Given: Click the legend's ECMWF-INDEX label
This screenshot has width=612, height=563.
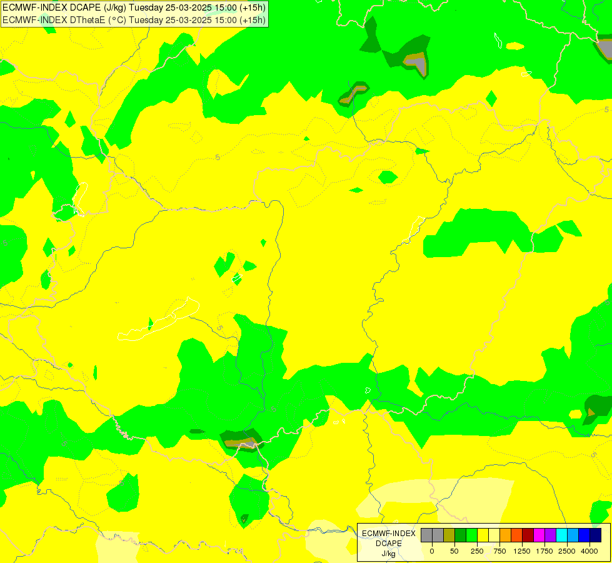Looking at the screenshot, I should [x=389, y=534].
